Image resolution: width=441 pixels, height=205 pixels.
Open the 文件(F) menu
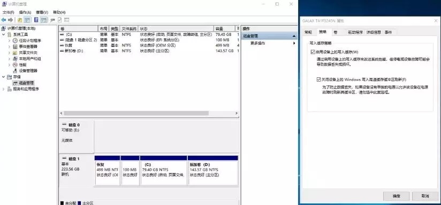click(x=9, y=12)
